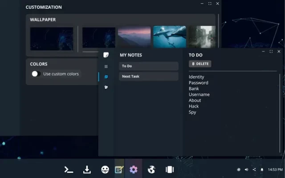The height and width of the screenshot is (178, 285).
Task: Open the downloads app in taskbar
Action: pos(87,170)
